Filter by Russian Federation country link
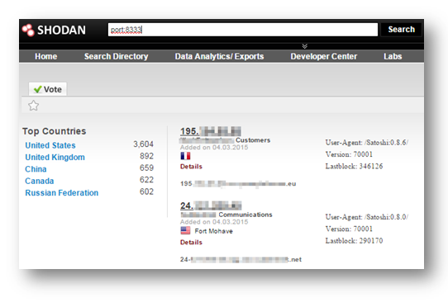 point(62,193)
